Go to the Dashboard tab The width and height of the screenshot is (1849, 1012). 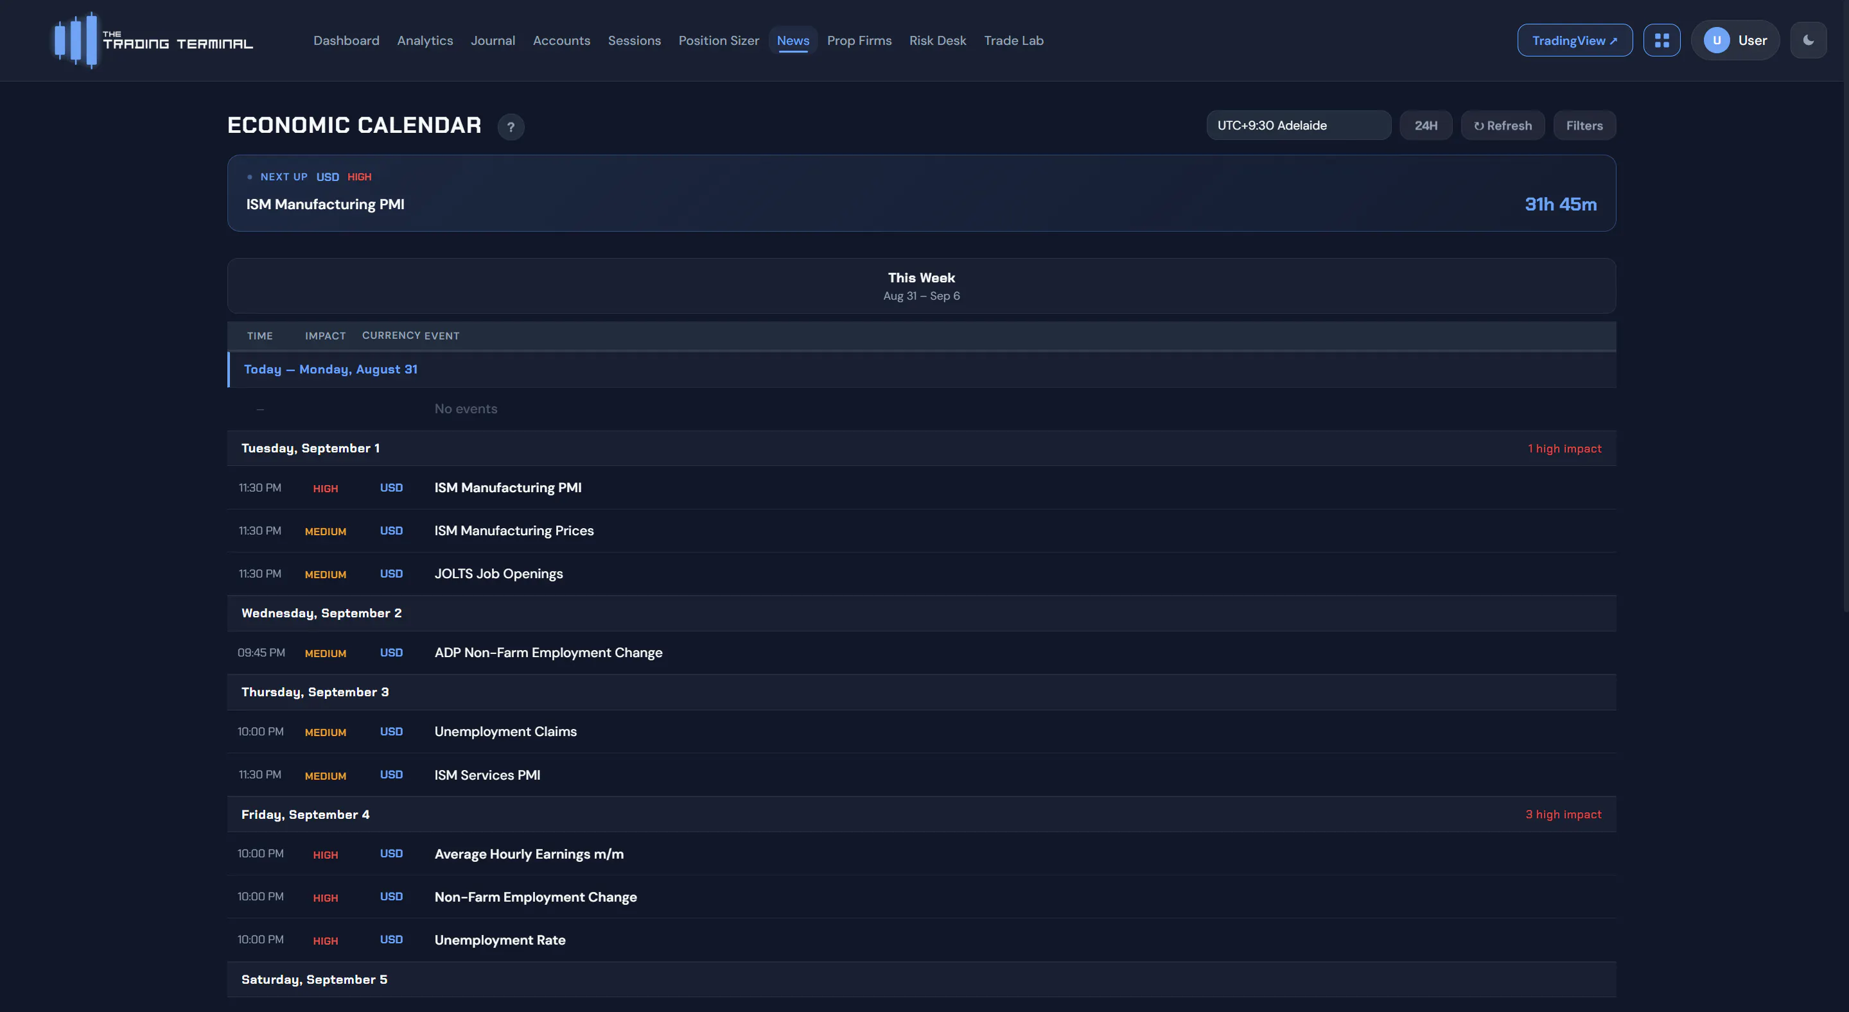coord(346,40)
